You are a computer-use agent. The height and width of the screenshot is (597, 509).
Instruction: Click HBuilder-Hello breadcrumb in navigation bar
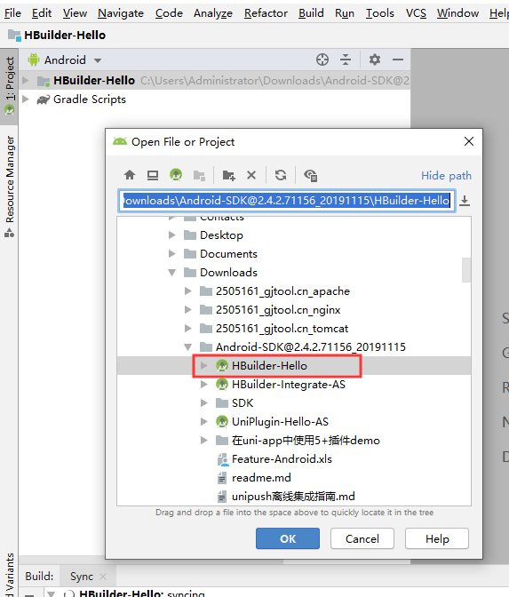tap(57, 35)
